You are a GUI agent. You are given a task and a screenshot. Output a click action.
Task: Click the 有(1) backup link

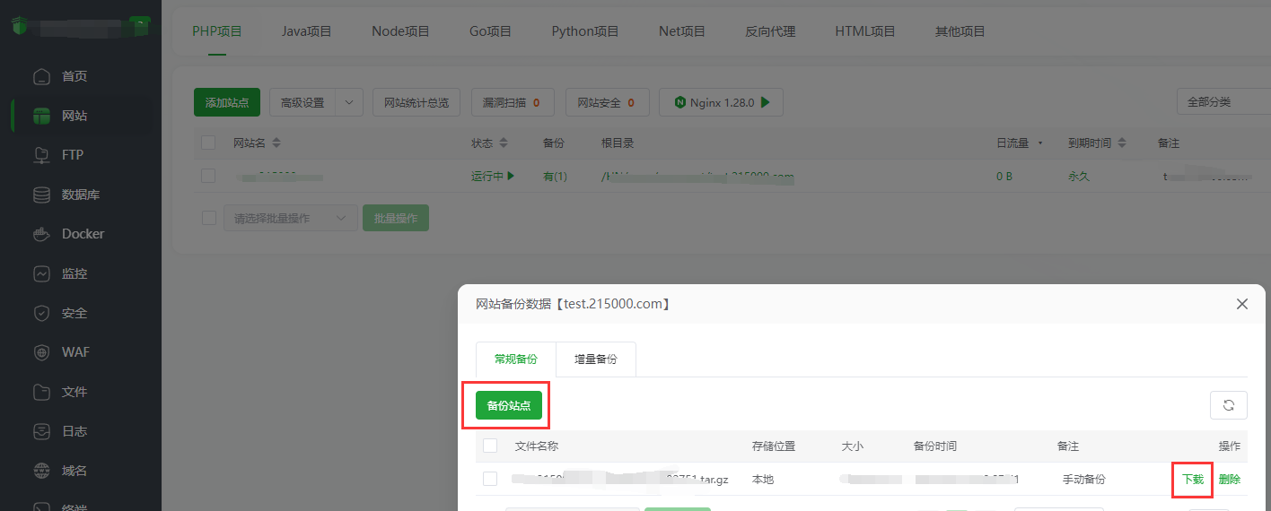555,177
